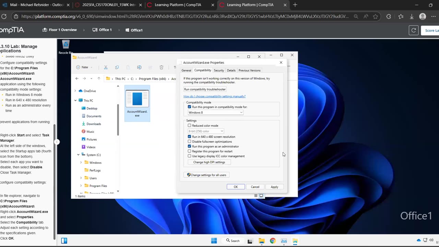The image size is (439, 247).
Task: Open the New dropdown in Explorer toolbar
Action: (x=84, y=67)
